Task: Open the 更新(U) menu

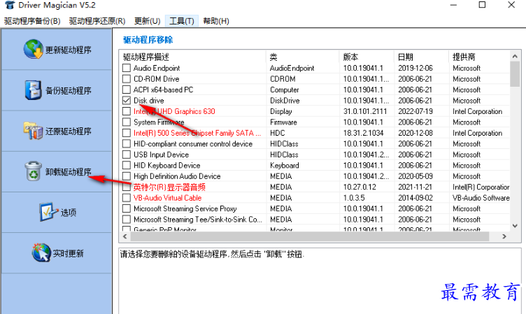Action: 148,21
